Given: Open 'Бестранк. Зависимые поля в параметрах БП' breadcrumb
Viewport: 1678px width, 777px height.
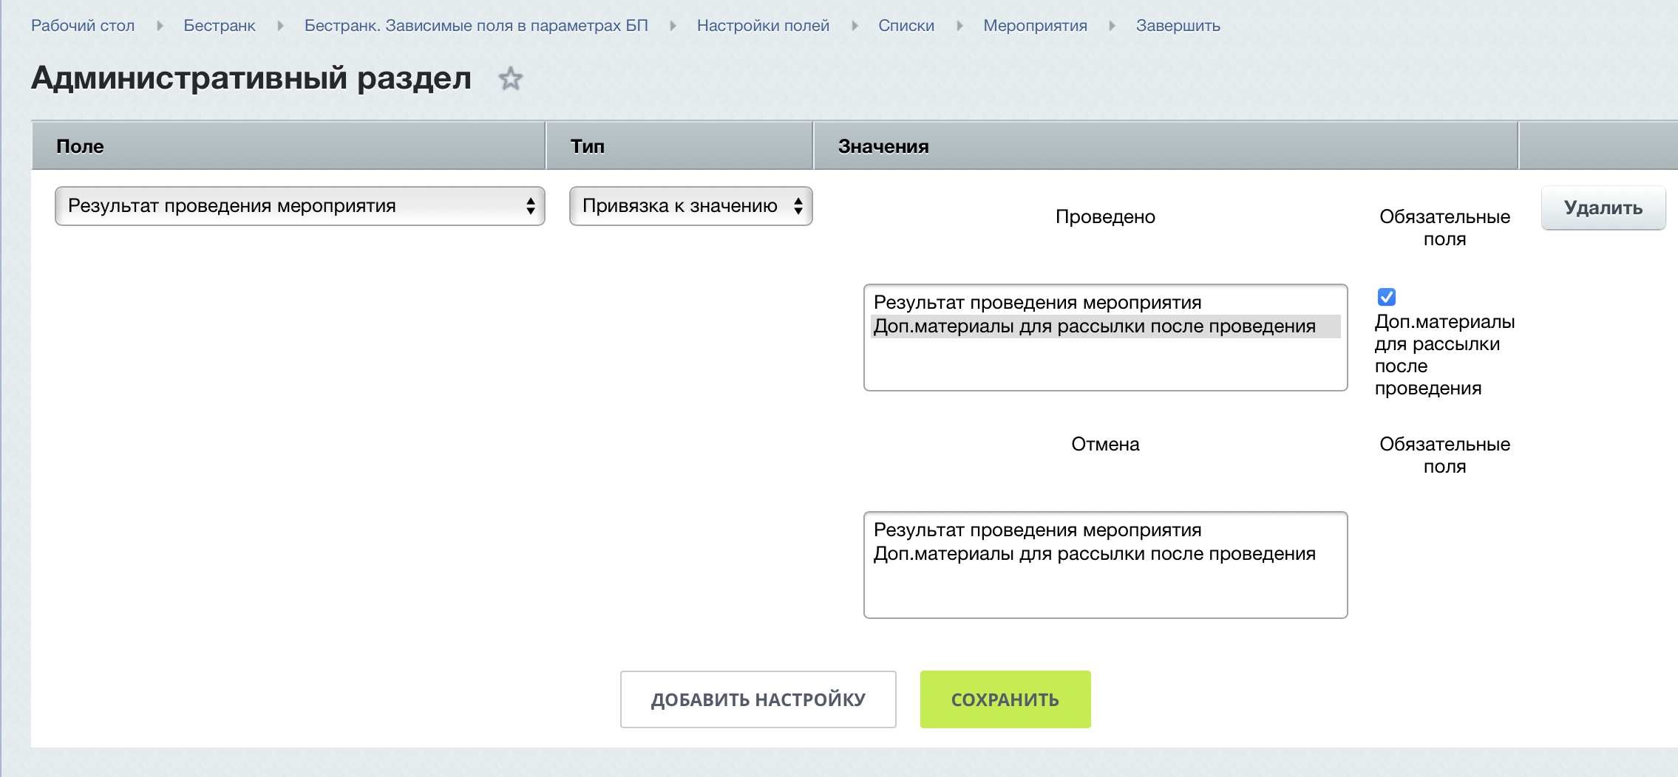Looking at the screenshot, I should pos(476,26).
